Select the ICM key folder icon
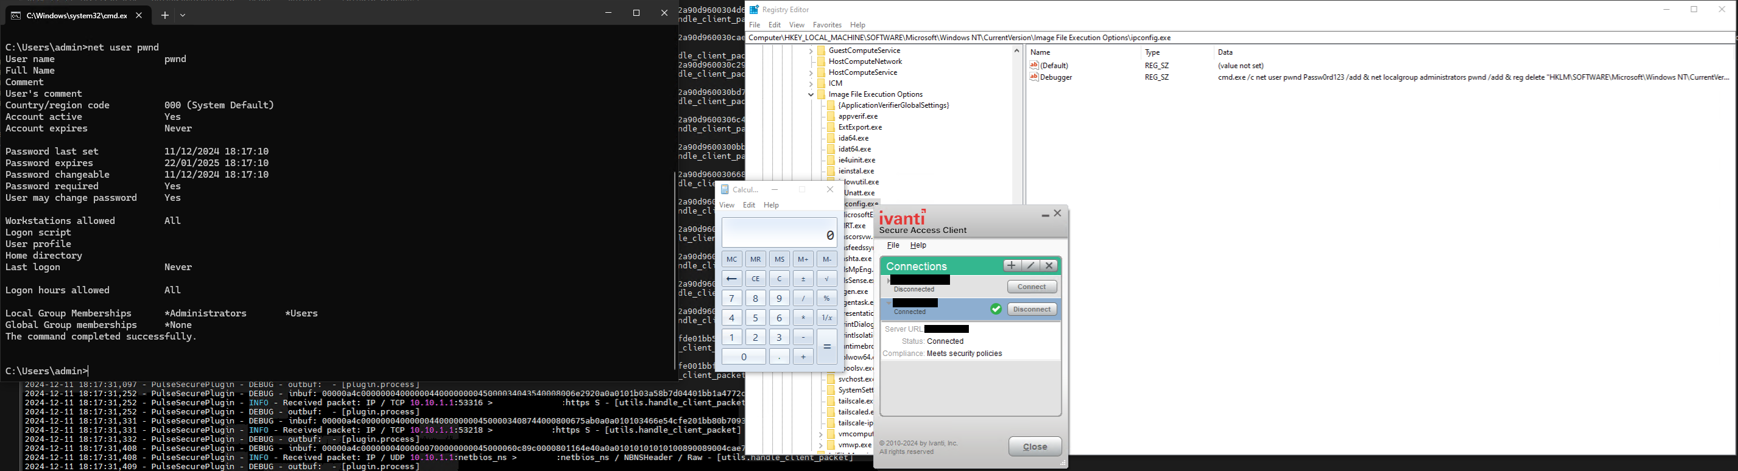1738x471 pixels. coord(821,83)
